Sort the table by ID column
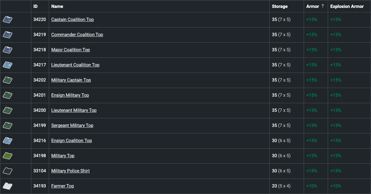The height and width of the screenshot is (194, 371). pos(35,6)
